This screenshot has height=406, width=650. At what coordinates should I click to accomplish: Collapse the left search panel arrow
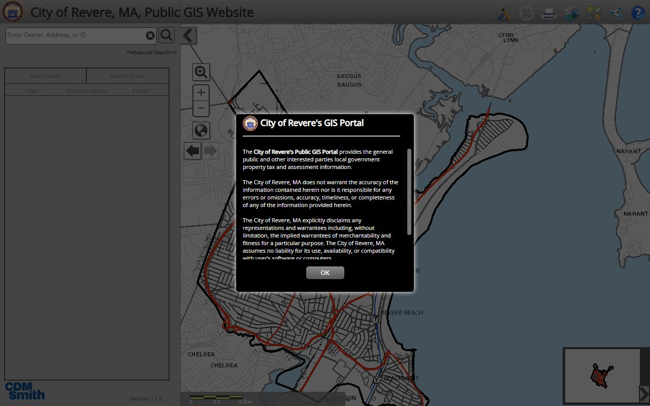click(188, 35)
